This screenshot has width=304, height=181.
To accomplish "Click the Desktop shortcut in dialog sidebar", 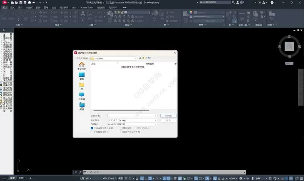I will pyautogui.click(x=82, y=76).
